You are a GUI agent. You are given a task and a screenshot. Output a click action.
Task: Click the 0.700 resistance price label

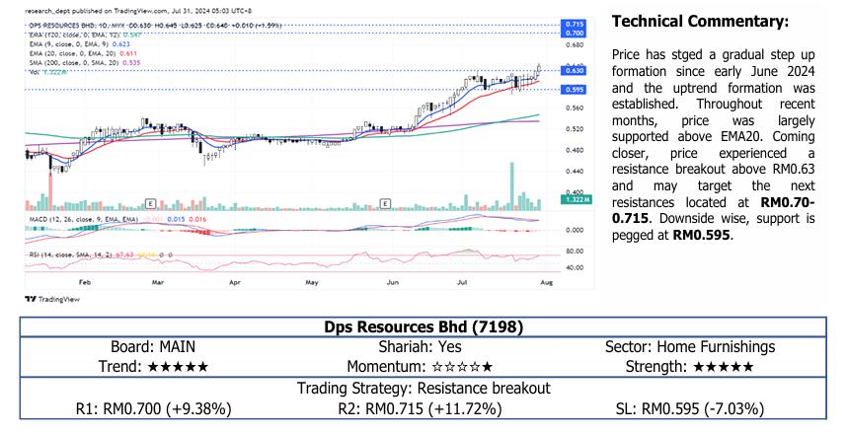click(x=573, y=33)
